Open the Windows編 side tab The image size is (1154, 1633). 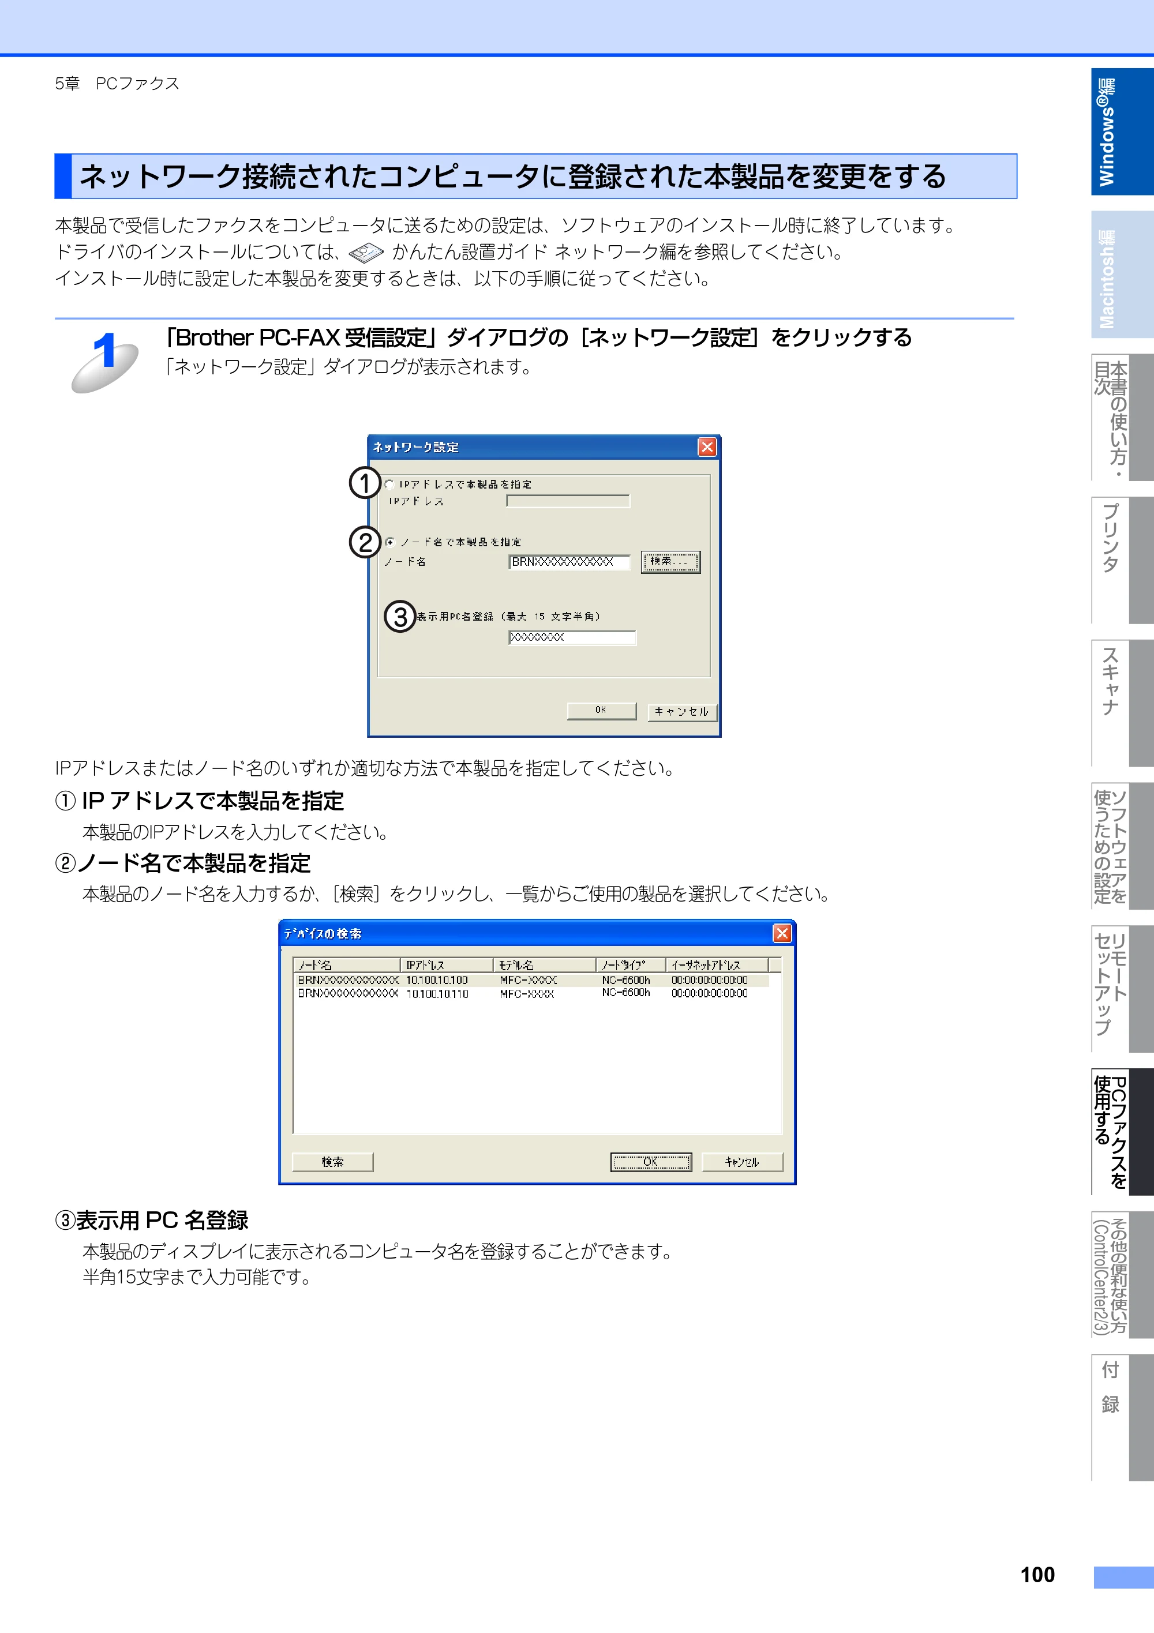tap(1123, 132)
